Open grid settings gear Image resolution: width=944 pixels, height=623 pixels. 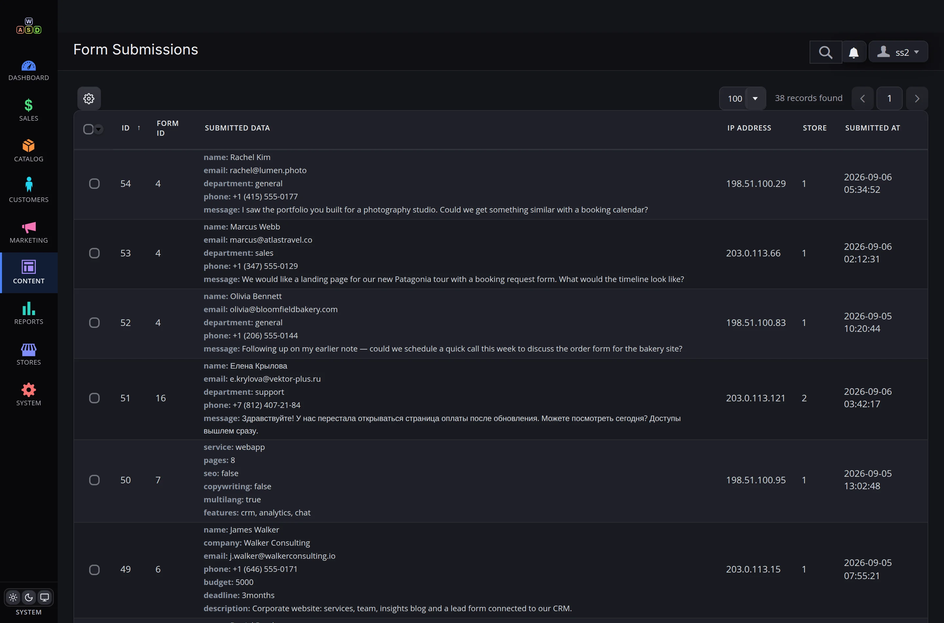[89, 98]
